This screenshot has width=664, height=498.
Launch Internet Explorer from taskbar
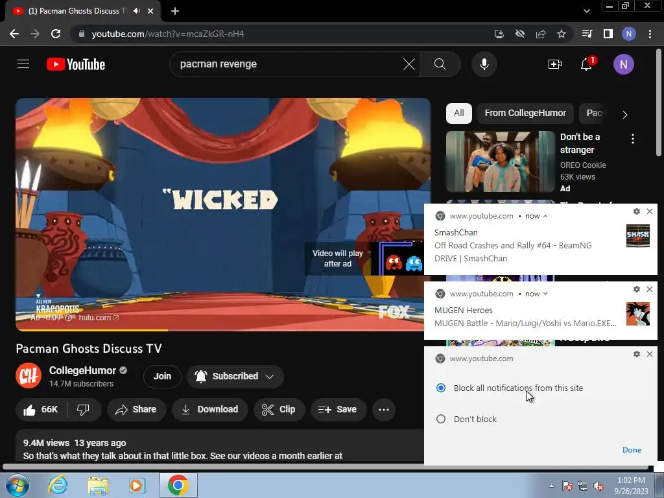point(57,485)
